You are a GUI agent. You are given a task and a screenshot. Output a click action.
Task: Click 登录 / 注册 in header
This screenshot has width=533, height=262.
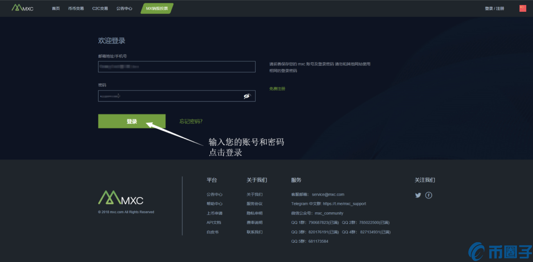(x=494, y=9)
